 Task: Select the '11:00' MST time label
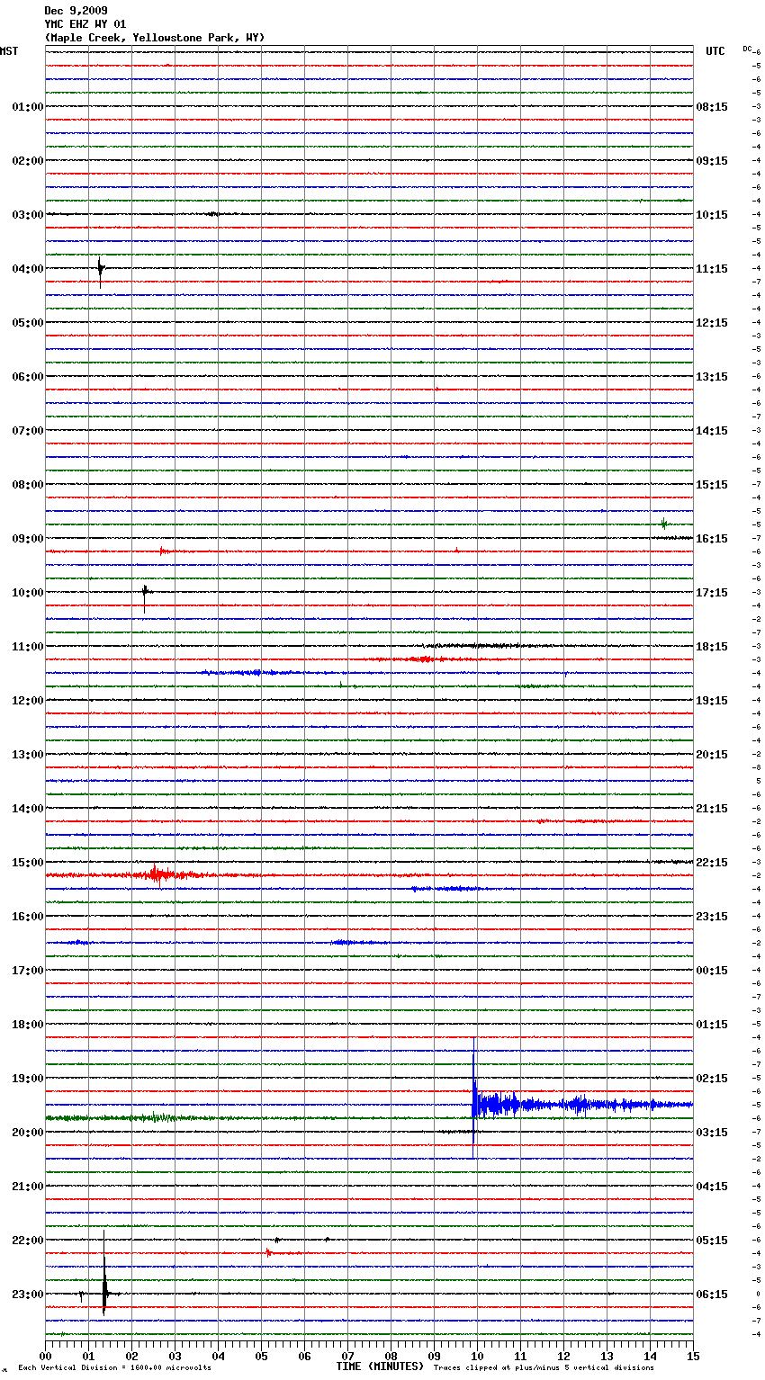point(28,647)
